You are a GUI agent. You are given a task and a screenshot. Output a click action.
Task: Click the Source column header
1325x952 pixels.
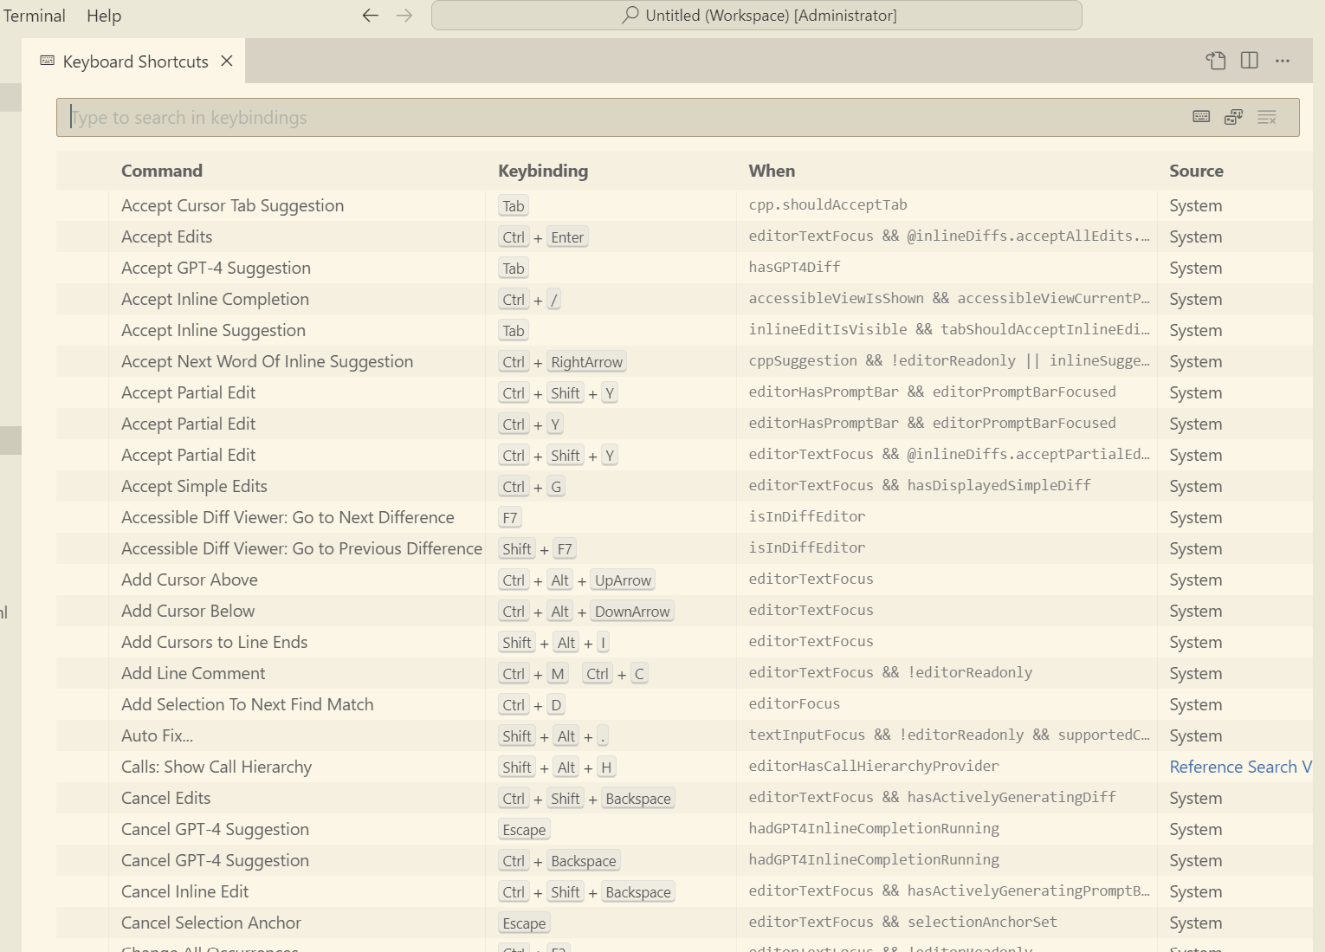click(1196, 171)
